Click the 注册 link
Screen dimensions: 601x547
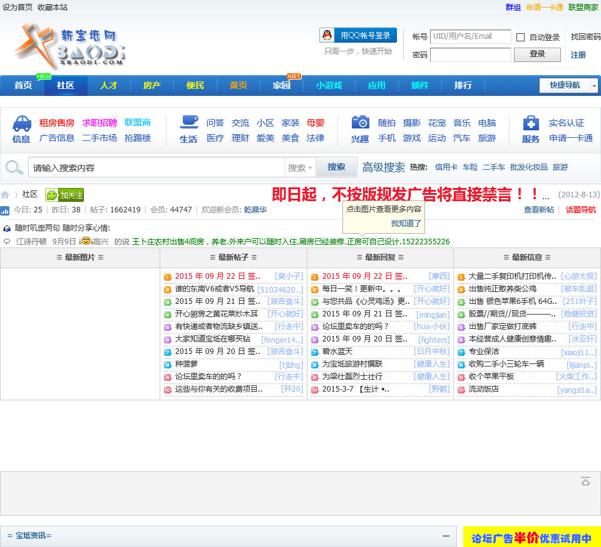coord(578,55)
